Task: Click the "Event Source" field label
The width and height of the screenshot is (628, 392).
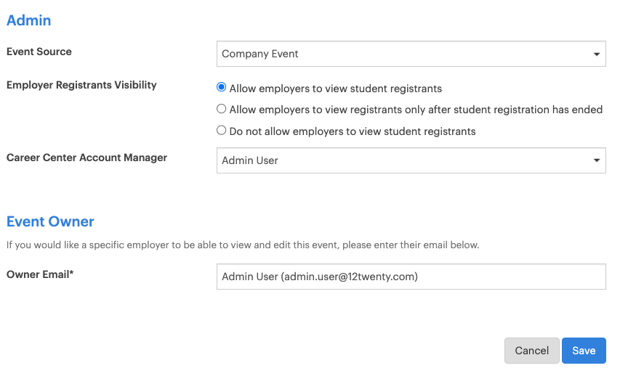Action: [x=39, y=52]
